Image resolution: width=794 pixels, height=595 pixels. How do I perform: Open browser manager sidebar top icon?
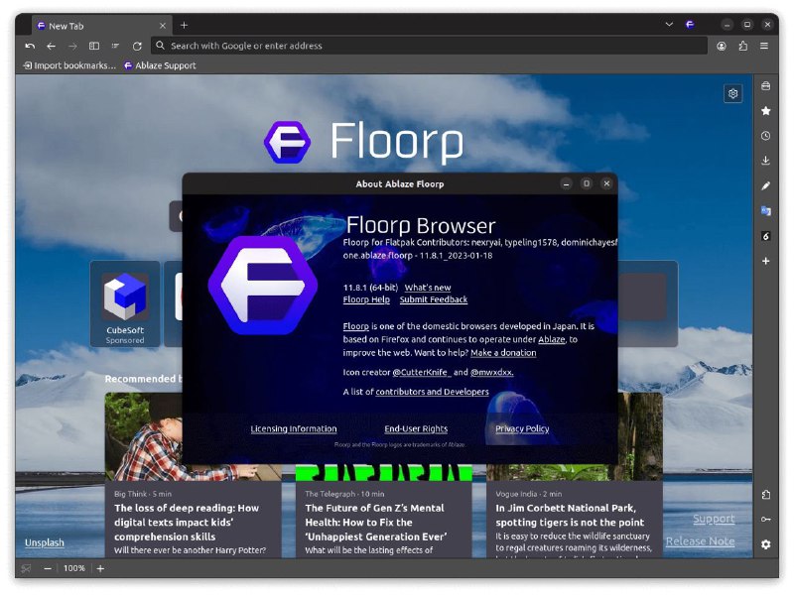[765, 86]
